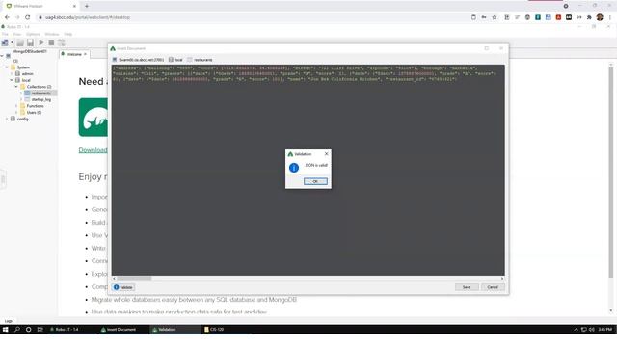This screenshot has height=347, width=617.
Task: Select the Users (0) folder
Action: click(x=34, y=112)
